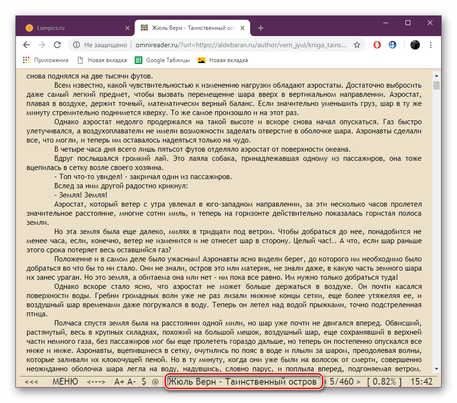Click the line 'Вслед за ним другой радостно крикнул:'
The image size is (457, 403).
click(121, 186)
